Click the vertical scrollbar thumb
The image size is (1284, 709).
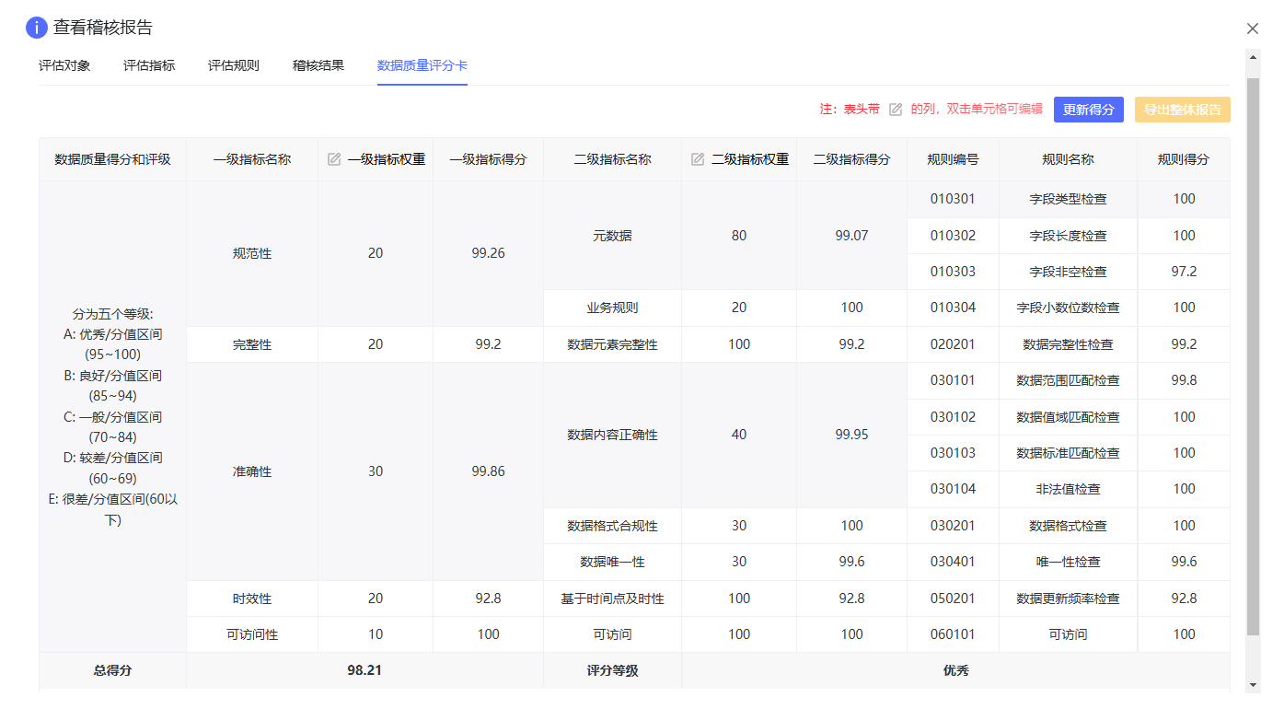click(x=1253, y=356)
